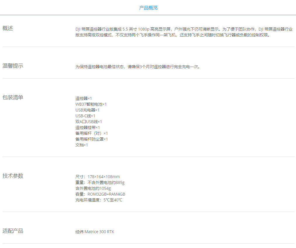Click the battery charging reminder text
The image size is (296, 248).
(138, 67)
